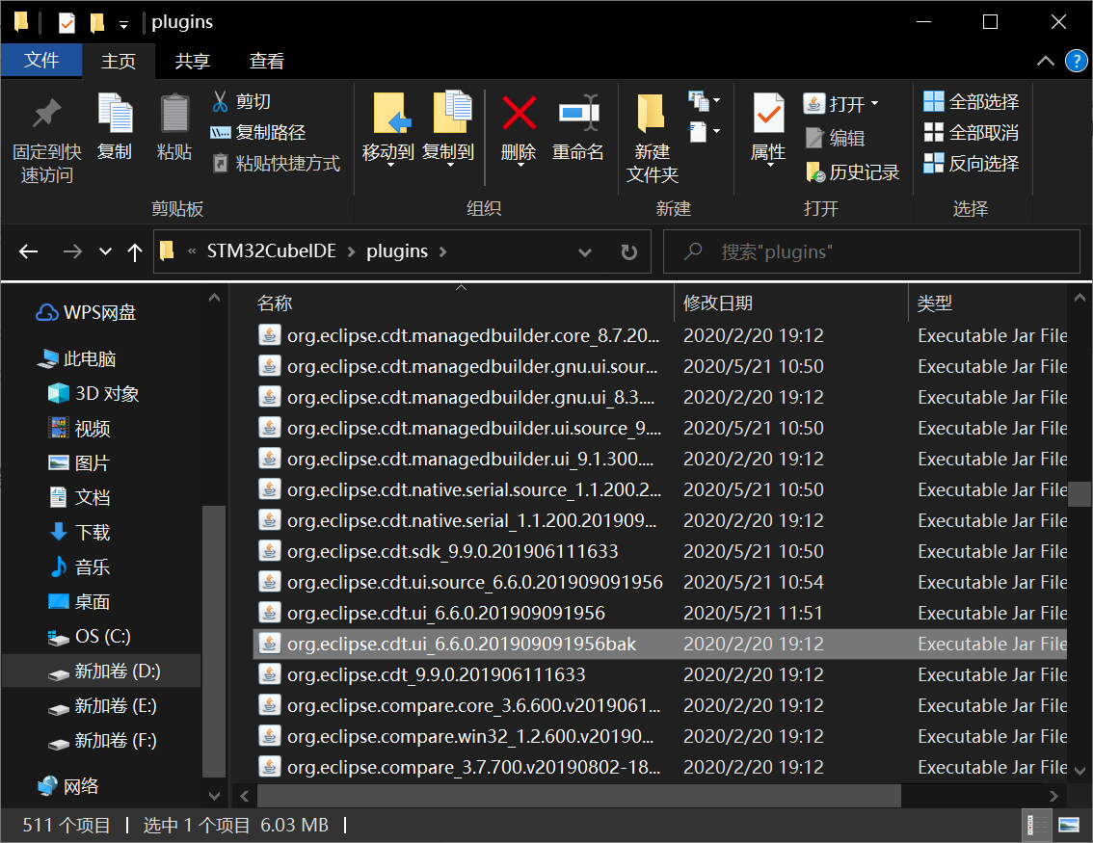Open the New Item dropdown in the New group
Screen dimensions: 1093x843
704,101
